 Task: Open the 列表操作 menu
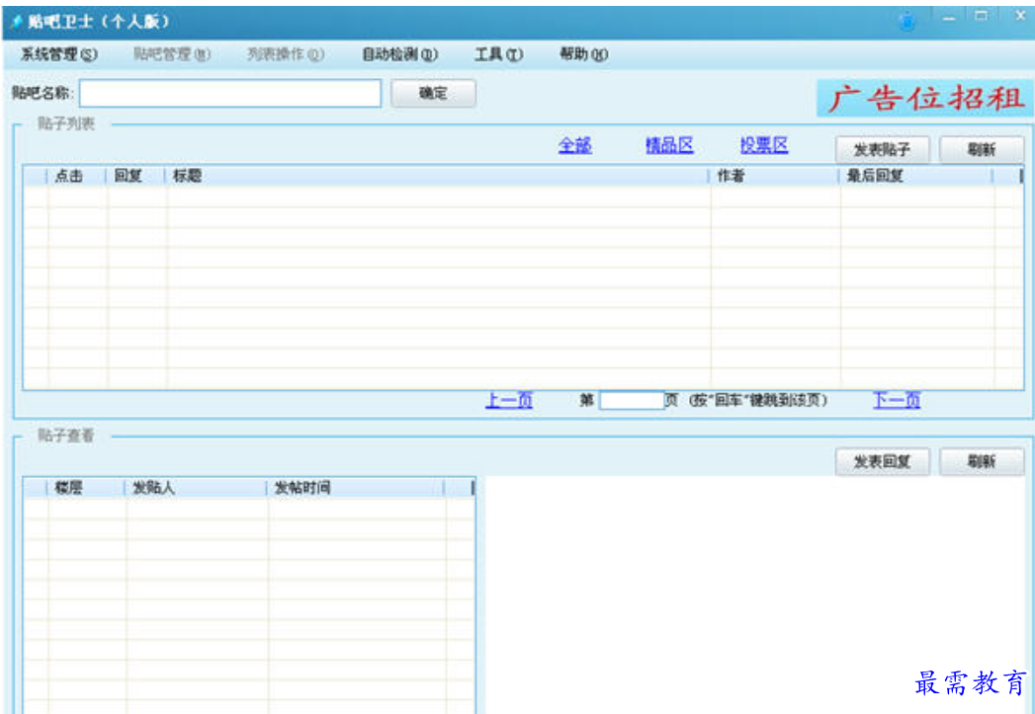(x=286, y=54)
